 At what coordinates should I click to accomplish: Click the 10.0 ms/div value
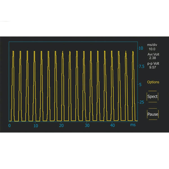(x=152, y=48)
